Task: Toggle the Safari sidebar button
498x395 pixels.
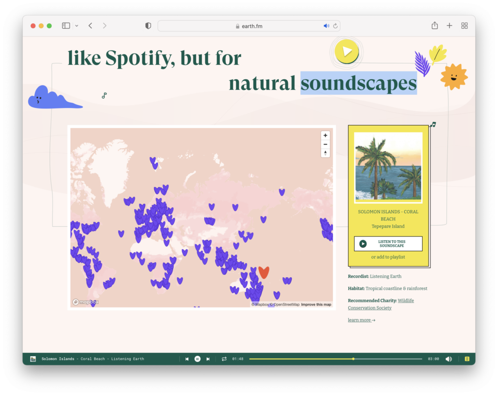Action: tap(66, 26)
